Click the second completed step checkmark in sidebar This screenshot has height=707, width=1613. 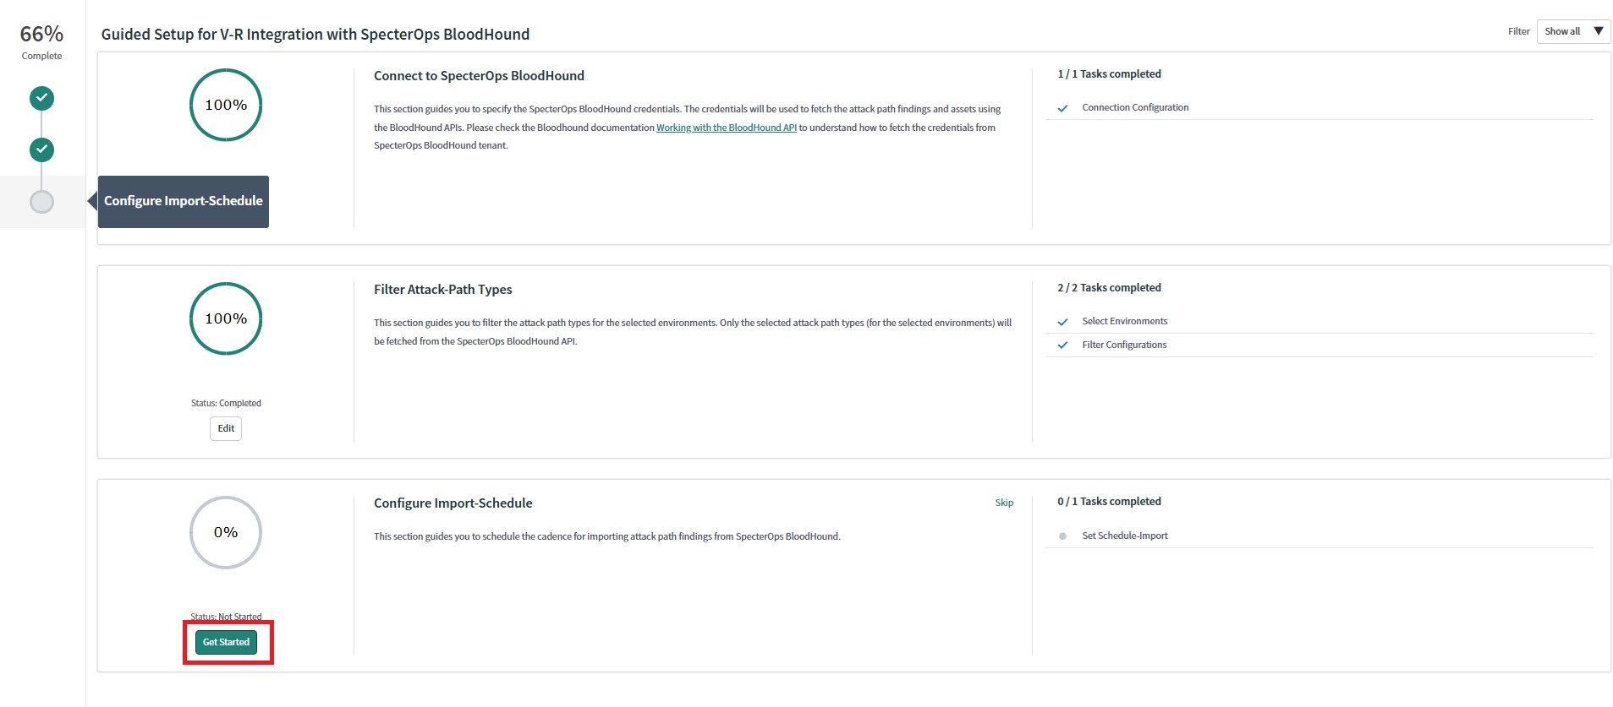tap(41, 150)
